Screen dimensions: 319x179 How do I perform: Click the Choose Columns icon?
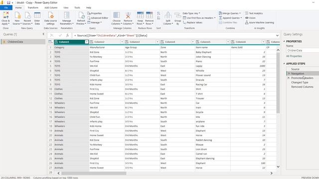(116, 15)
